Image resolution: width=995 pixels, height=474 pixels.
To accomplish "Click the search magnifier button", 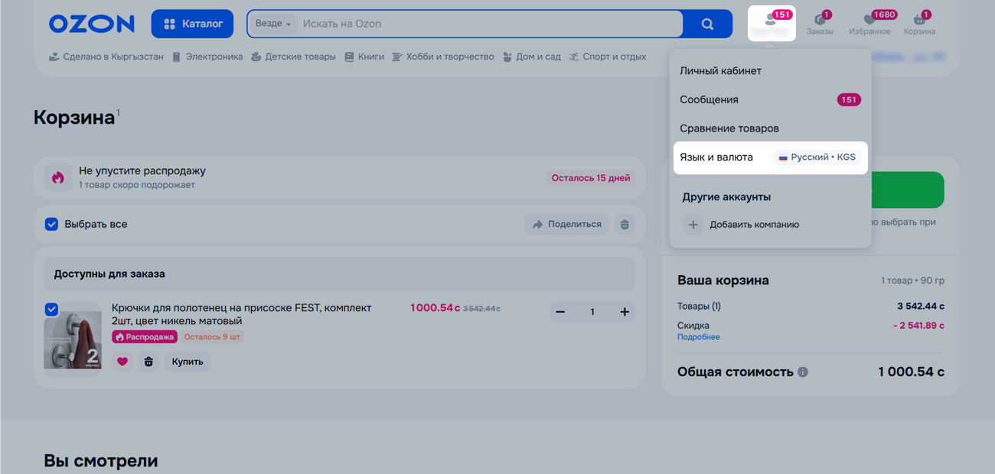I will (x=707, y=24).
